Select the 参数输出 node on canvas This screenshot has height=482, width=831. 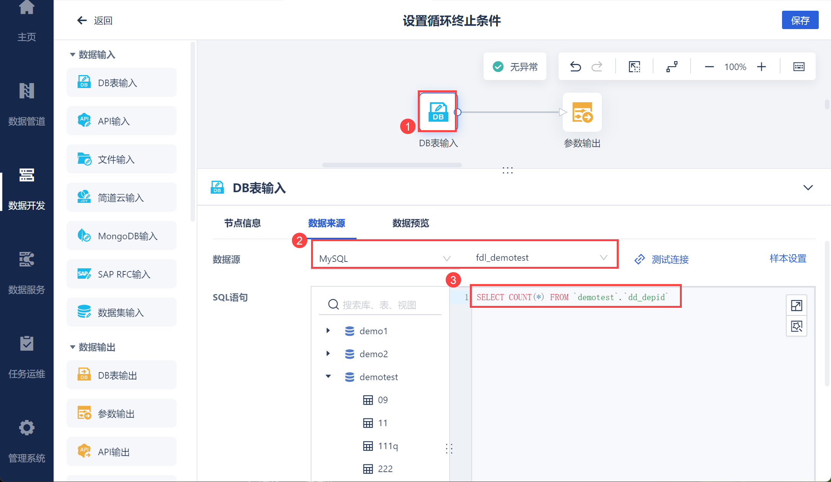tap(582, 113)
